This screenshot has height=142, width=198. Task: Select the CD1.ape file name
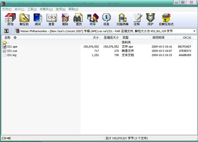tap(12, 46)
